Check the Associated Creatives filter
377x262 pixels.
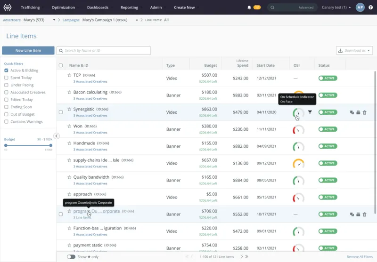tap(6, 92)
